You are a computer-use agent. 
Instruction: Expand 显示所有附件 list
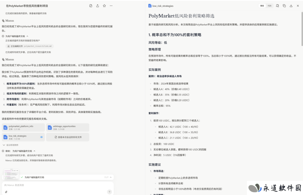[11, 145]
